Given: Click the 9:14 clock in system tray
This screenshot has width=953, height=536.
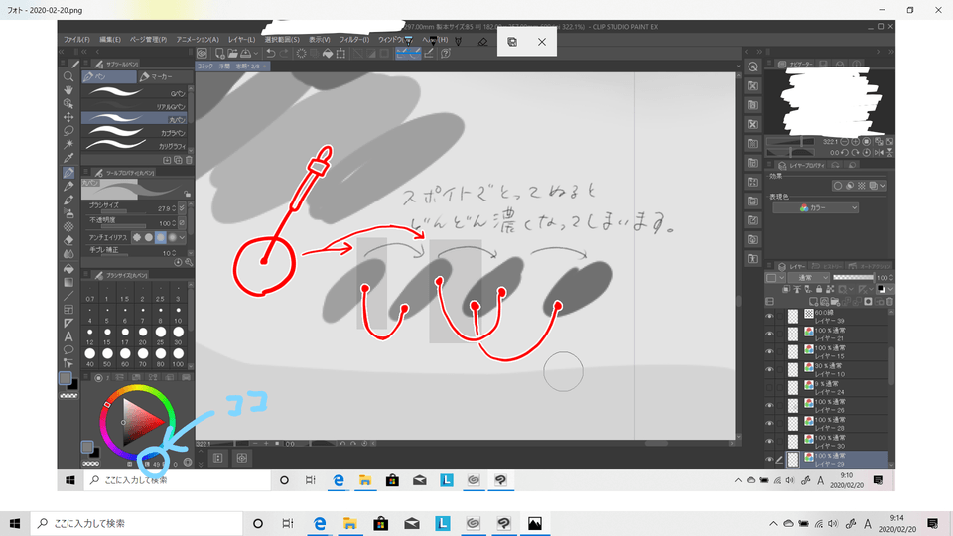Looking at the screenshot, I should pos(898,523).
